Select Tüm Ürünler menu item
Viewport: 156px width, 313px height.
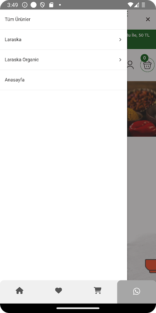click(64, 19)
